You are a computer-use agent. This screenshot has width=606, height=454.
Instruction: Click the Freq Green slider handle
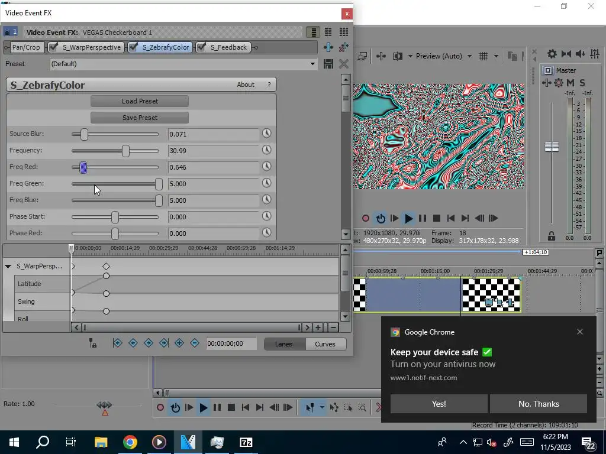coord(159,184)
